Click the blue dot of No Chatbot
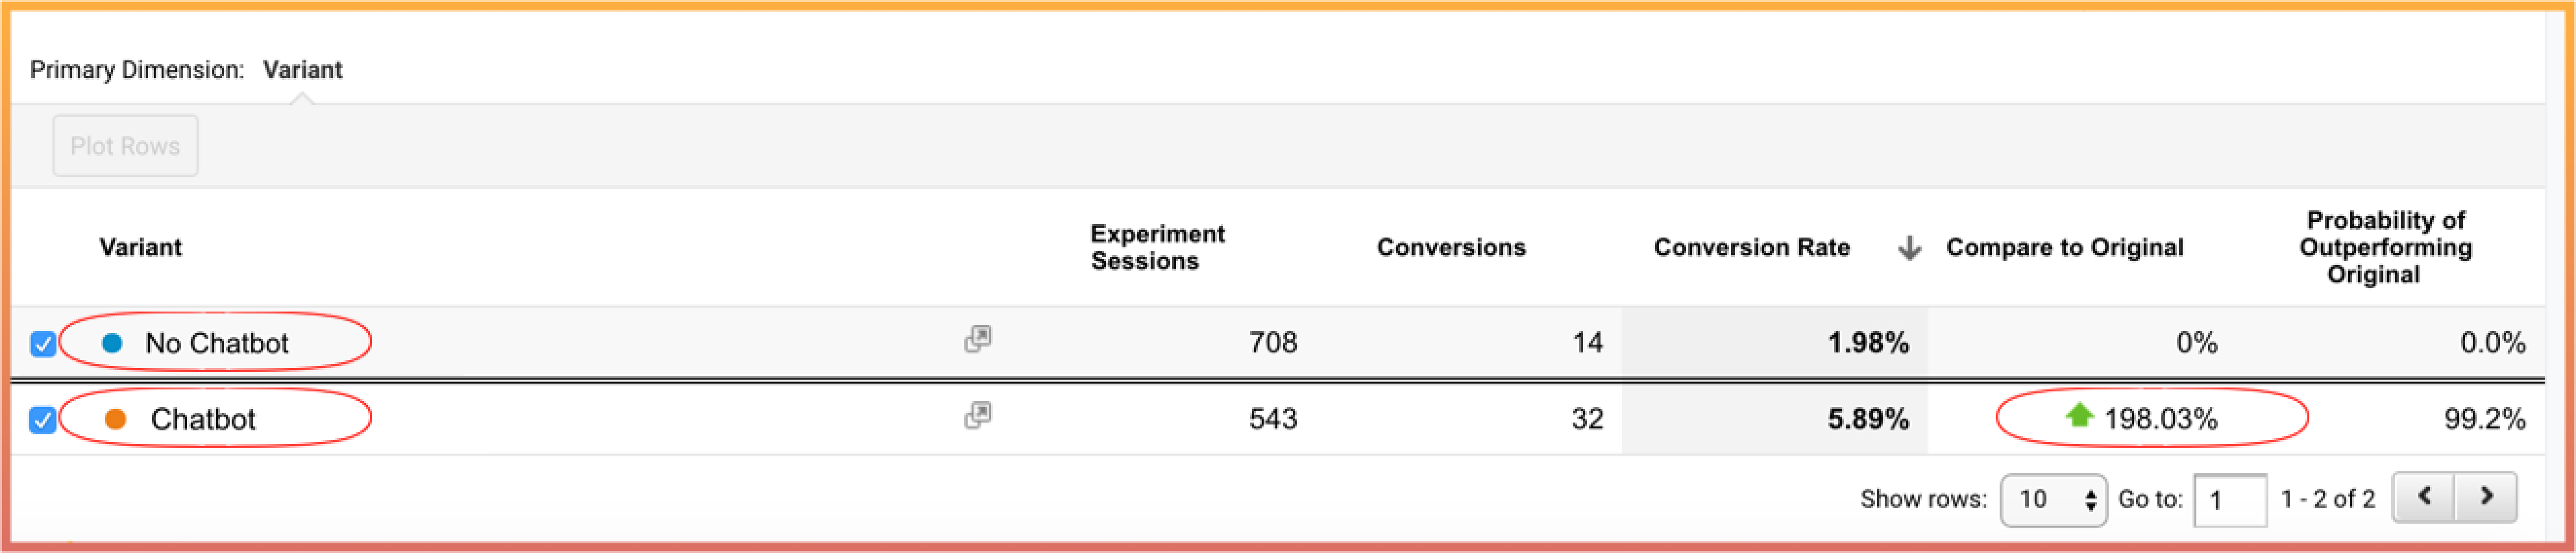2576x553 pixels. tap(112, 343)
